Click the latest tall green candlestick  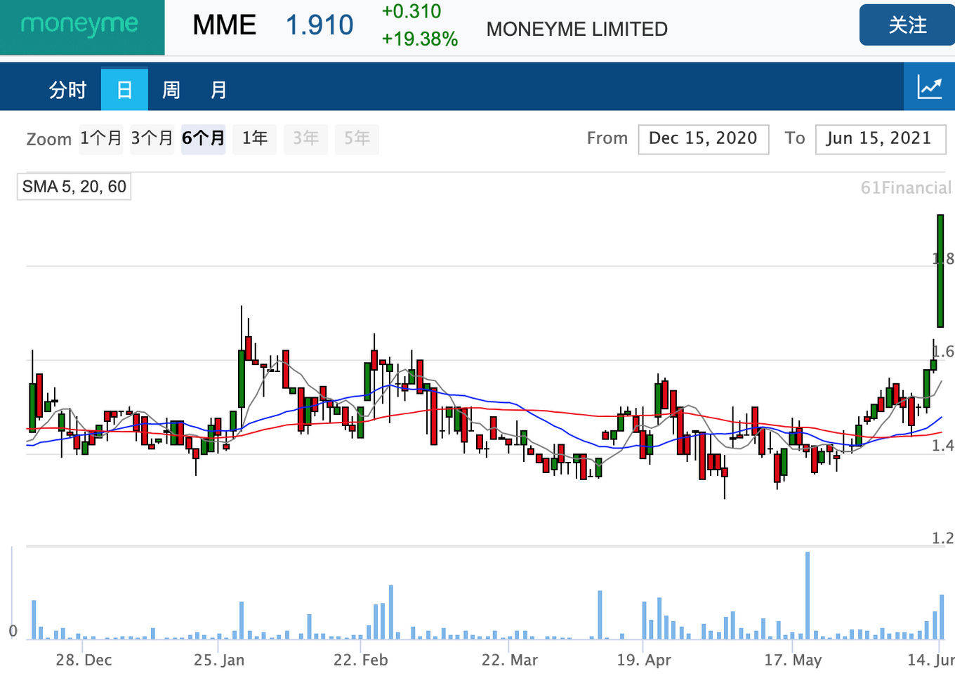pyautogui.click(x=941, y=271)
